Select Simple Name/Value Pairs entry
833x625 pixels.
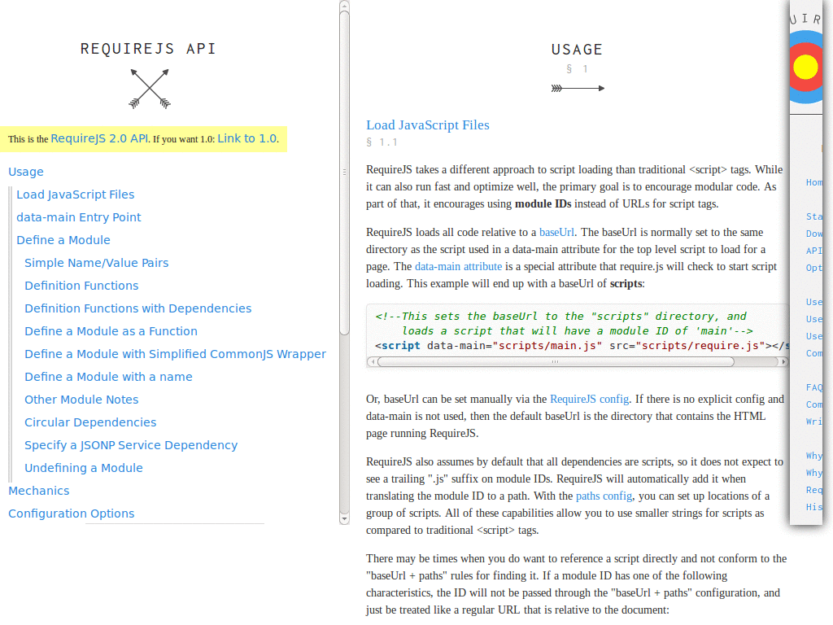tap(96, 263)
